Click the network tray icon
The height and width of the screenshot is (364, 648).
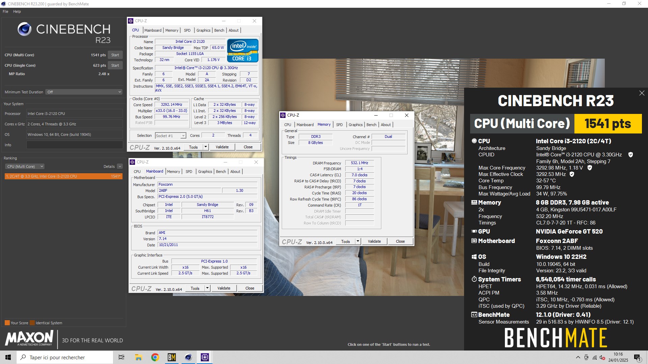tap(594, 357)
